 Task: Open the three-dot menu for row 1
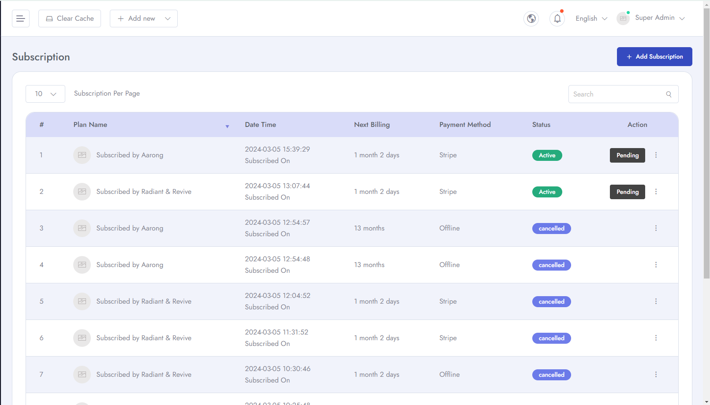tap(656, 155)
